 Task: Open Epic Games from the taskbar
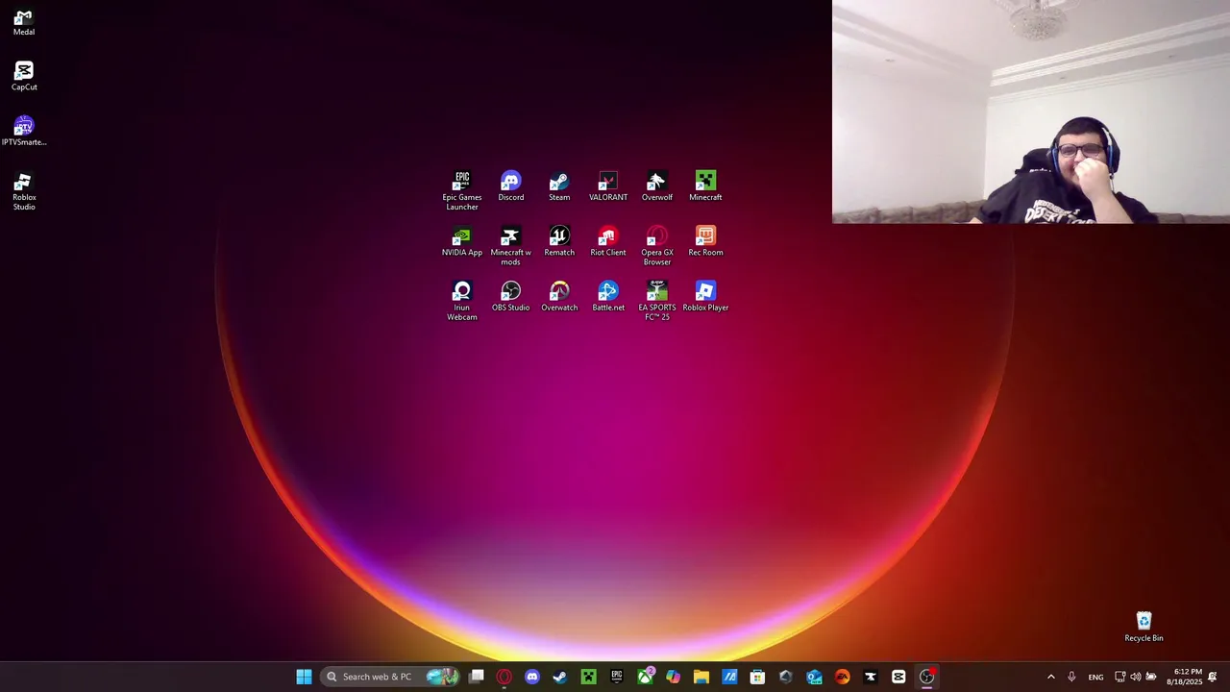(x=617, y=677)
